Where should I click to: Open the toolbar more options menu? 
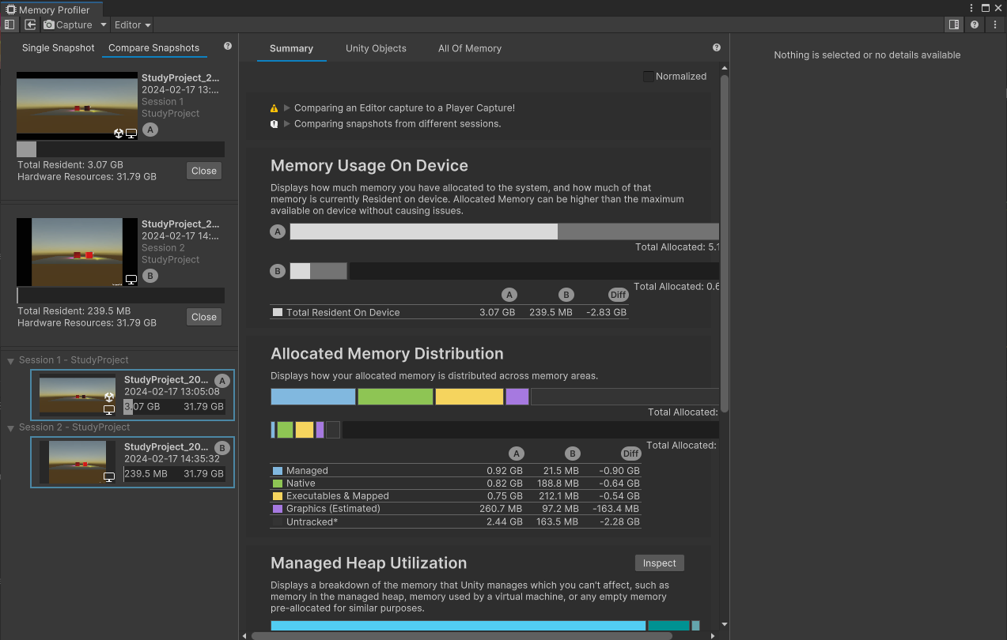pyautogui.click(x=995, y=24)
